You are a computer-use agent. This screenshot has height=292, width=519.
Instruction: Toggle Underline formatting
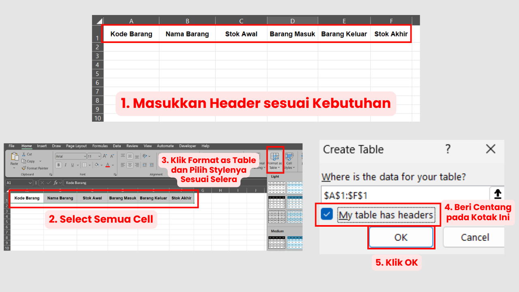[x=72, y=165]
